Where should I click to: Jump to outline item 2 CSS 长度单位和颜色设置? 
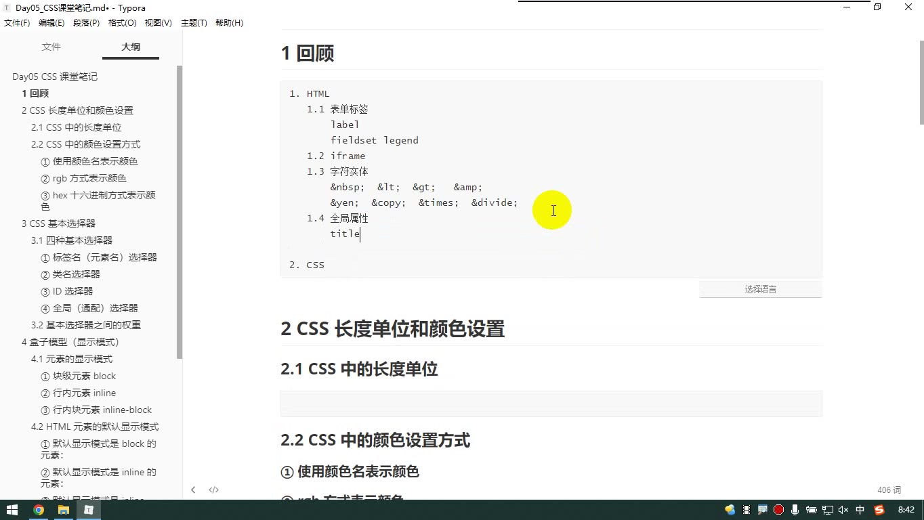point(77,110)
